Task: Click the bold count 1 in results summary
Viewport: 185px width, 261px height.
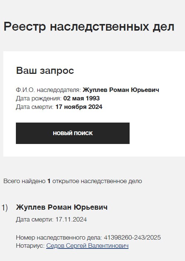Action: pos(49,181)
